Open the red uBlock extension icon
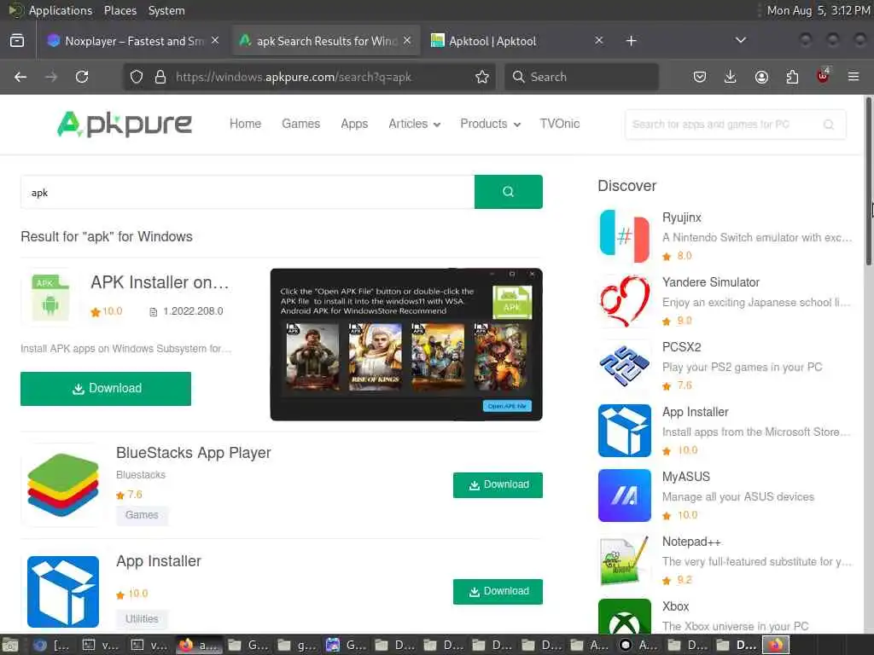 pyautogui.click(x=823, y=76)
